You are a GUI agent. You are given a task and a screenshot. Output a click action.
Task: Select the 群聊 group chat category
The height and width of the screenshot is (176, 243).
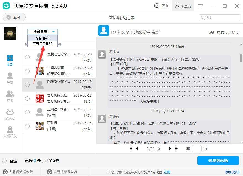10,96
